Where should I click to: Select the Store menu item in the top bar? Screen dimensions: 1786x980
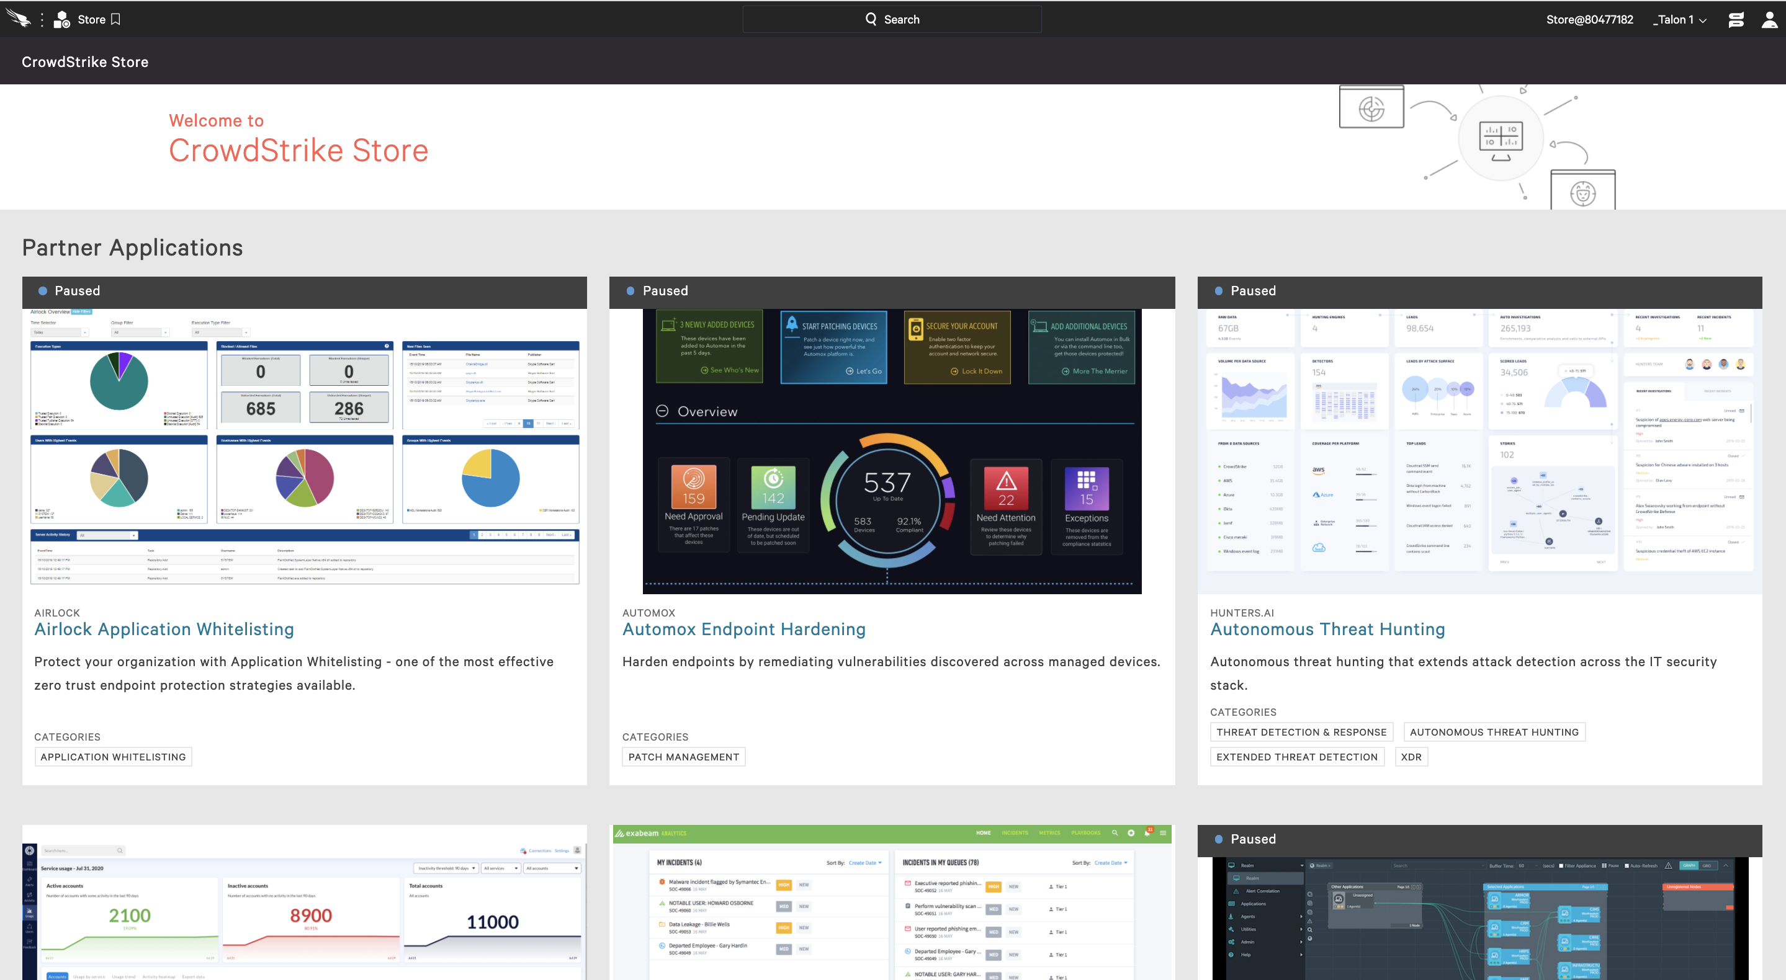pyautogui.click(x=91, y=19)
